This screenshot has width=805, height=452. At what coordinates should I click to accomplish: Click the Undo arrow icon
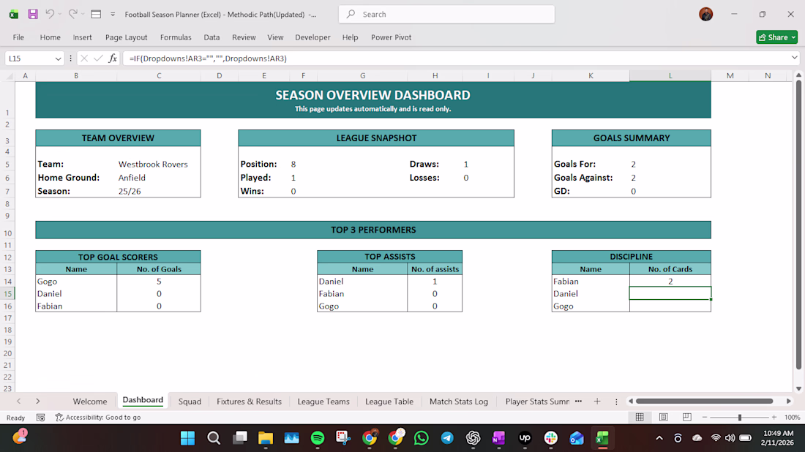50,15
